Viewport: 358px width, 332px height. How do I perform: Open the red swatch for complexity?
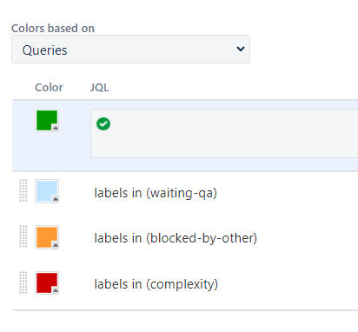pos(47,283)
